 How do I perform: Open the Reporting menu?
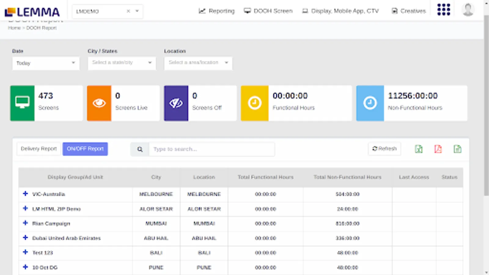[217, 11]
